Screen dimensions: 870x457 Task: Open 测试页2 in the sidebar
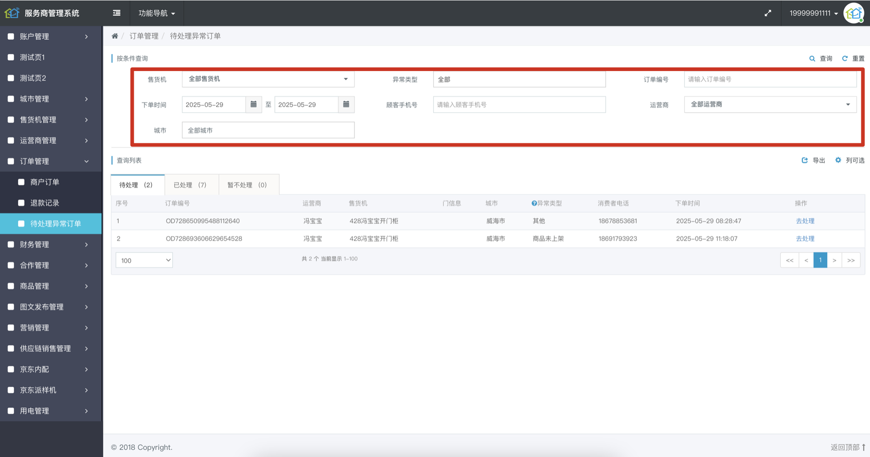(x=51, y=78)
